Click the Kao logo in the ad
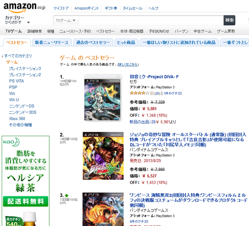 11,142
